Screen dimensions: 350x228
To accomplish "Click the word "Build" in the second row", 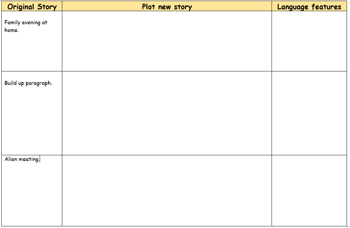I will coord(10,83).
